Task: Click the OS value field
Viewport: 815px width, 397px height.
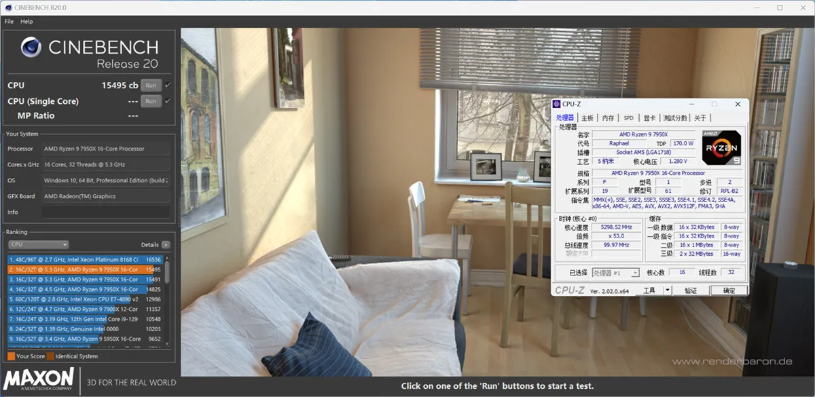Action: pyautogui.click(x=105, y=181)
